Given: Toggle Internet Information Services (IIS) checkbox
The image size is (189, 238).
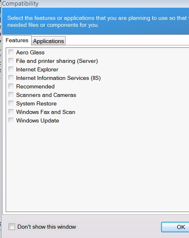Looking at the screenshot, I should click(x=11, y=77).
